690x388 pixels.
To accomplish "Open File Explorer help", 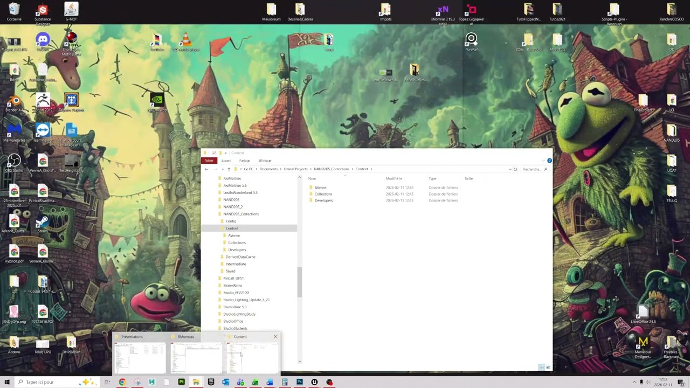I will pyautogui.click(x=549, y=161).
